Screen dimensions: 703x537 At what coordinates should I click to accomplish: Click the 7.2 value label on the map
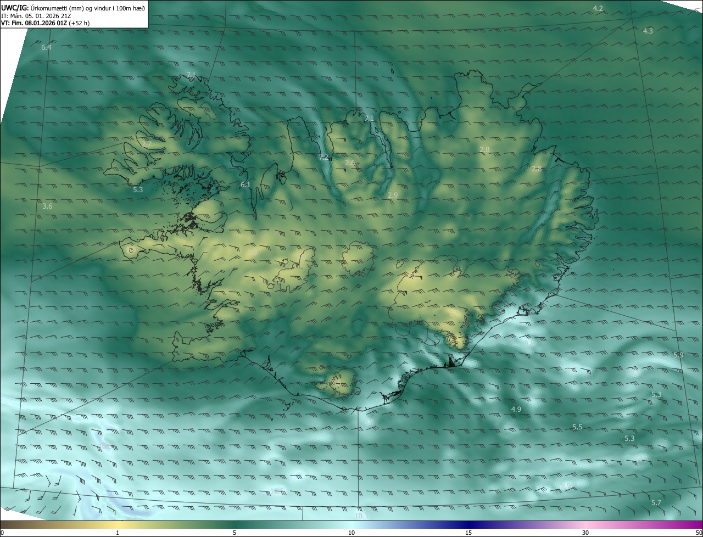pyautogui.click(x=324, y=158)
